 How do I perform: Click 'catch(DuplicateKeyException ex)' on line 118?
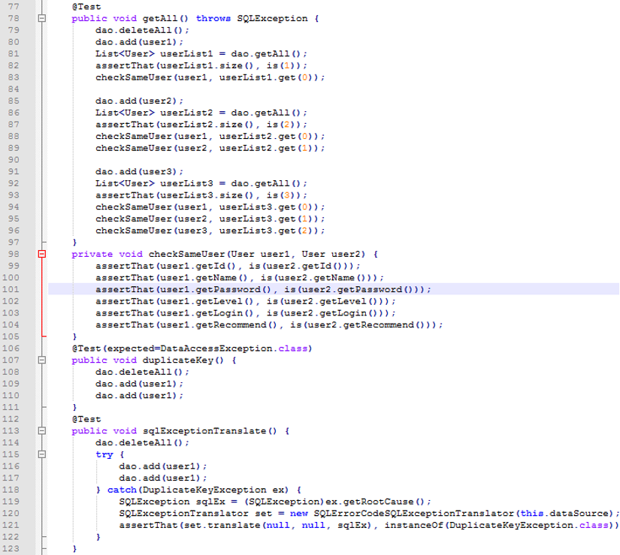pyautogui.click(x=198, y=490)
